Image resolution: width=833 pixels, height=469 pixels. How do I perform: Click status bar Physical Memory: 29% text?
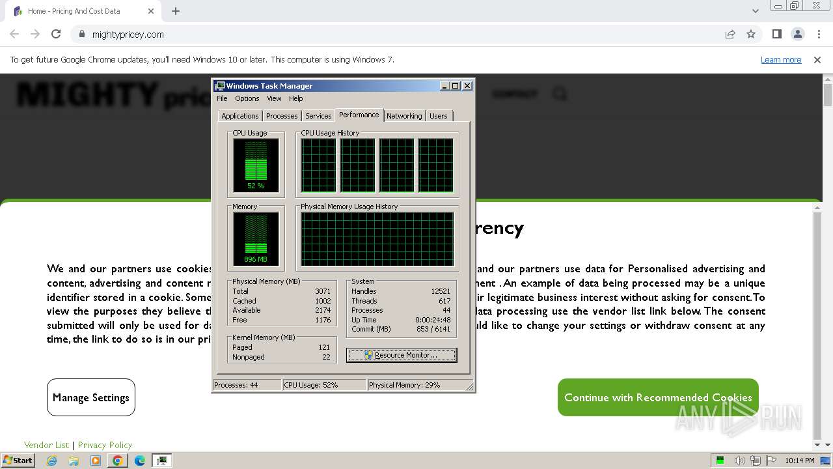pos(405,385)
